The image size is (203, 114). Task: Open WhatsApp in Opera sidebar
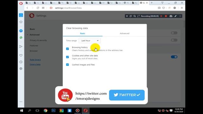click(21, 37)
